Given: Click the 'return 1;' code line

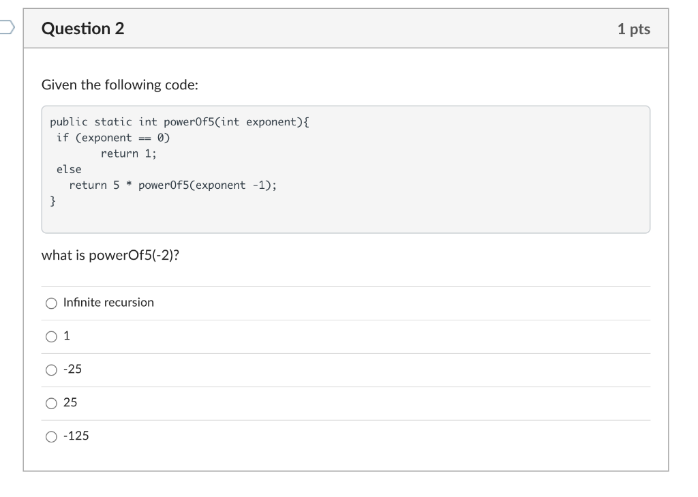Looking at the screenshot, I should pyautogui.click(x=129, y=153).
